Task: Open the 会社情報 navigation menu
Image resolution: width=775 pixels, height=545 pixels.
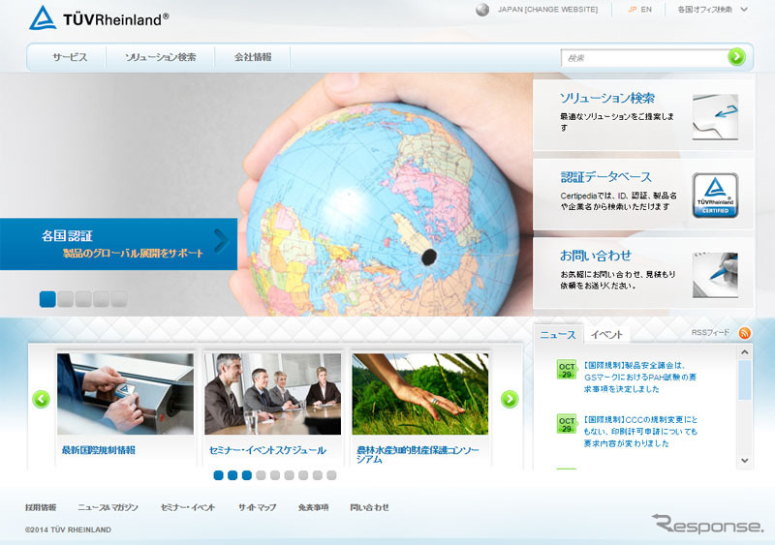Action: point(253,57)
